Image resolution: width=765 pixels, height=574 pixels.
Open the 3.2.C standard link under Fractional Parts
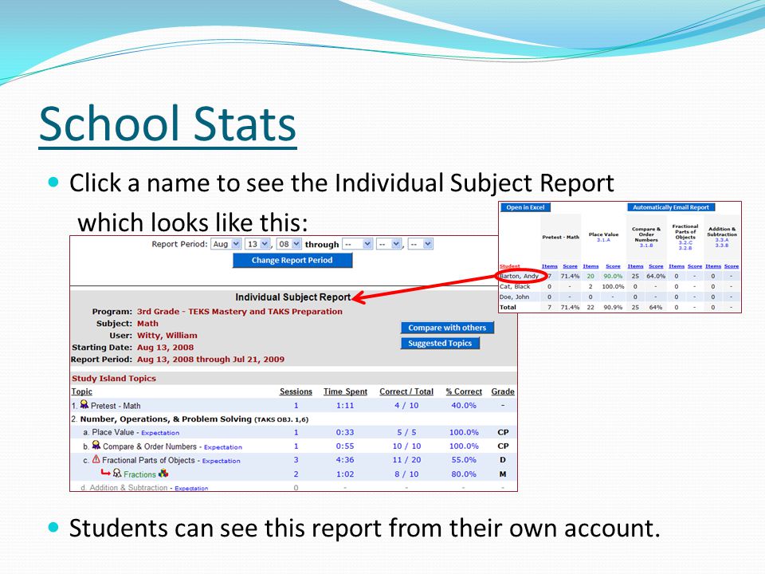click(685, 242)
